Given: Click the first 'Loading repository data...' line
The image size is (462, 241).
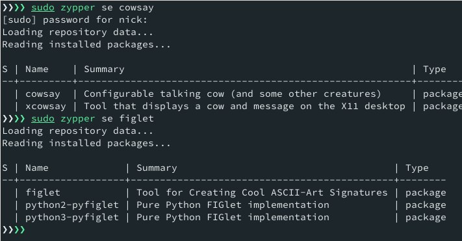Looking at the screenshot, I should click(78, 32).
